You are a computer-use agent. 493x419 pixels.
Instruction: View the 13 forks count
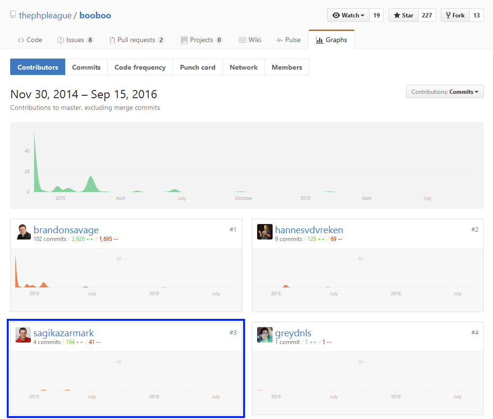click(477, 15)
